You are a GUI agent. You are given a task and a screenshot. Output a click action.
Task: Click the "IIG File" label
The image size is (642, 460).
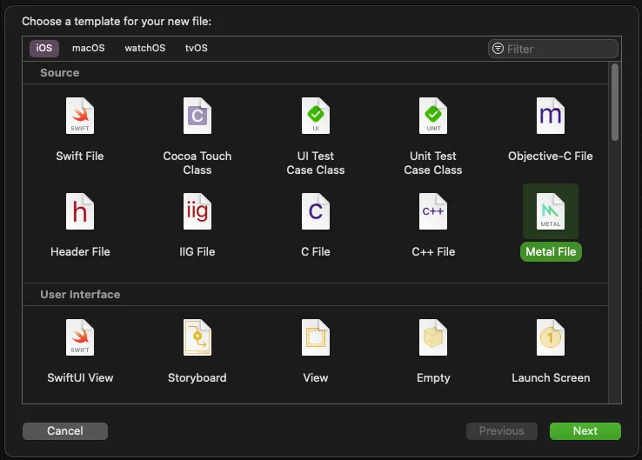click(197, 251)
